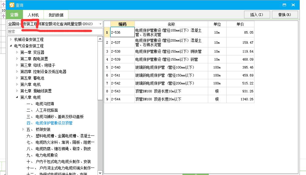The width and height of the screenshot is (306, 175).
Task: Select 一、电缆沟挖填
Action: tap(40, 104)
